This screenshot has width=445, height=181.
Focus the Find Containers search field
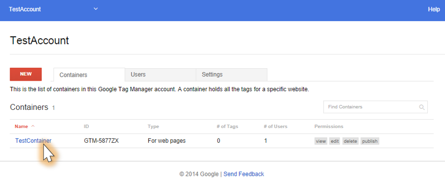point(375,107)
